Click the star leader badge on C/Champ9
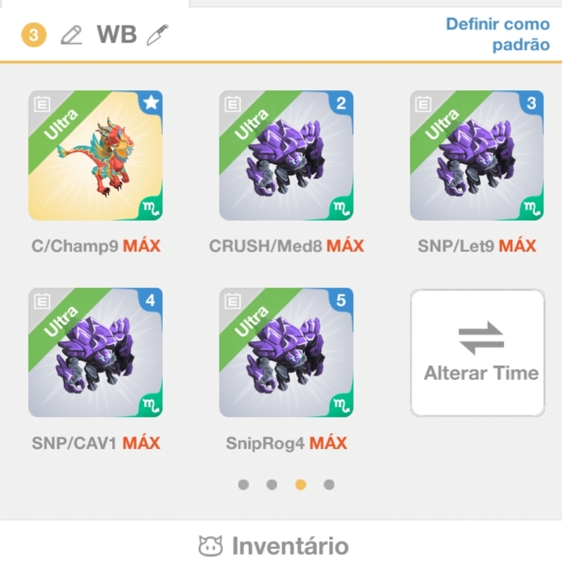This screenshot has height=564, width=562. click(x=151, y=102)
